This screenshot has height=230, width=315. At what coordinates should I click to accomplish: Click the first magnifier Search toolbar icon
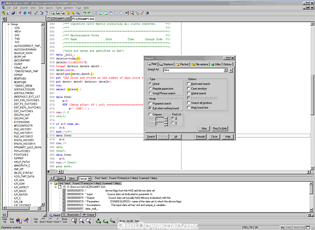coord(52,13)
